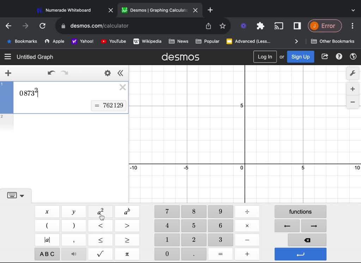Switch keypad to ABC letters
The width and height of the screenshot is (361, 263).
click(x=47, y=254)
